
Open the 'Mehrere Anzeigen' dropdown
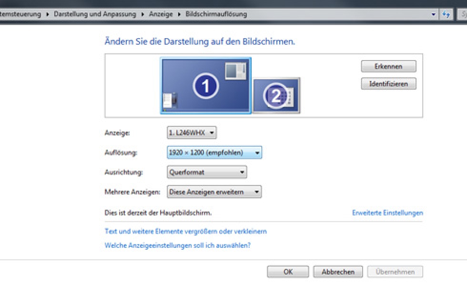[x=214, y=192]
